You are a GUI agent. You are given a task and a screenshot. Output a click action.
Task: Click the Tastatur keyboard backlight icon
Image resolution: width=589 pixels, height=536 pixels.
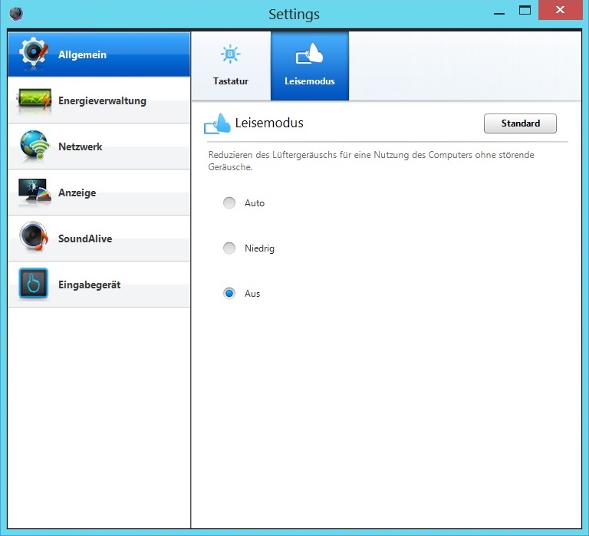tap(230, 54)
